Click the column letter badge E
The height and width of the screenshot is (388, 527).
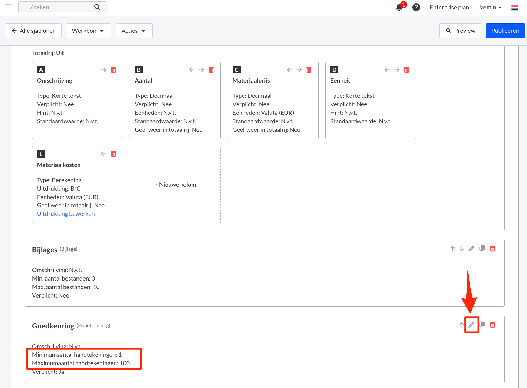pyautogui.click(x=41, y=154)
